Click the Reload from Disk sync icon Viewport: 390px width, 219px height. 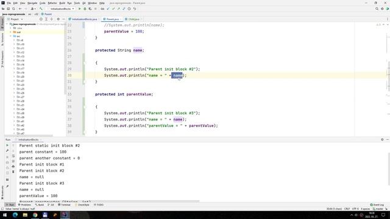point(13,9)
